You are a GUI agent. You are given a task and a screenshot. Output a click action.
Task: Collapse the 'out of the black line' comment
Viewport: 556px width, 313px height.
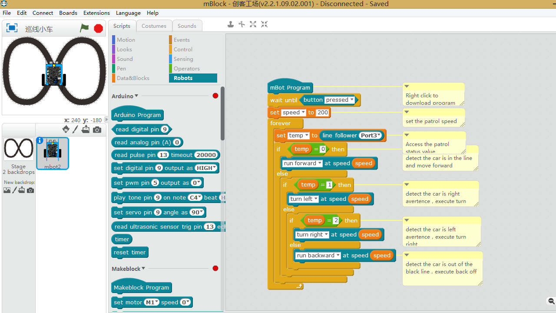click(x=407, y=255)
